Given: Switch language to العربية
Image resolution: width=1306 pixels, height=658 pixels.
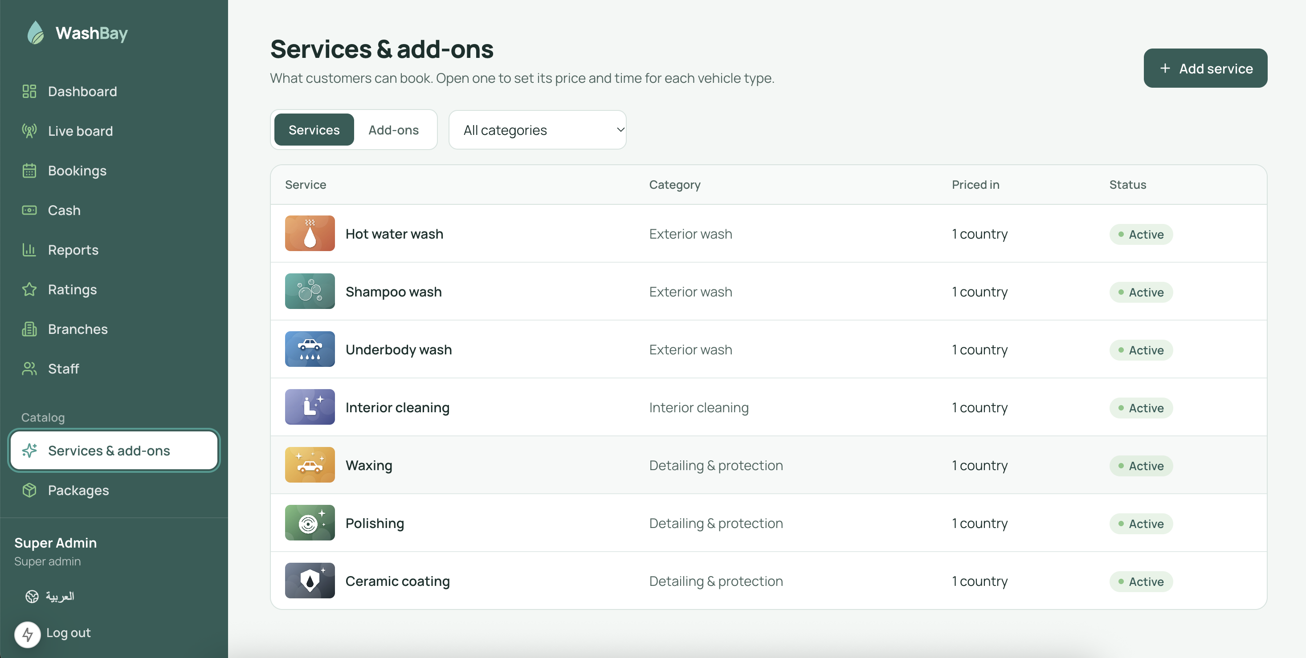Looking at the screenshot, I should (x=60, y=596).
